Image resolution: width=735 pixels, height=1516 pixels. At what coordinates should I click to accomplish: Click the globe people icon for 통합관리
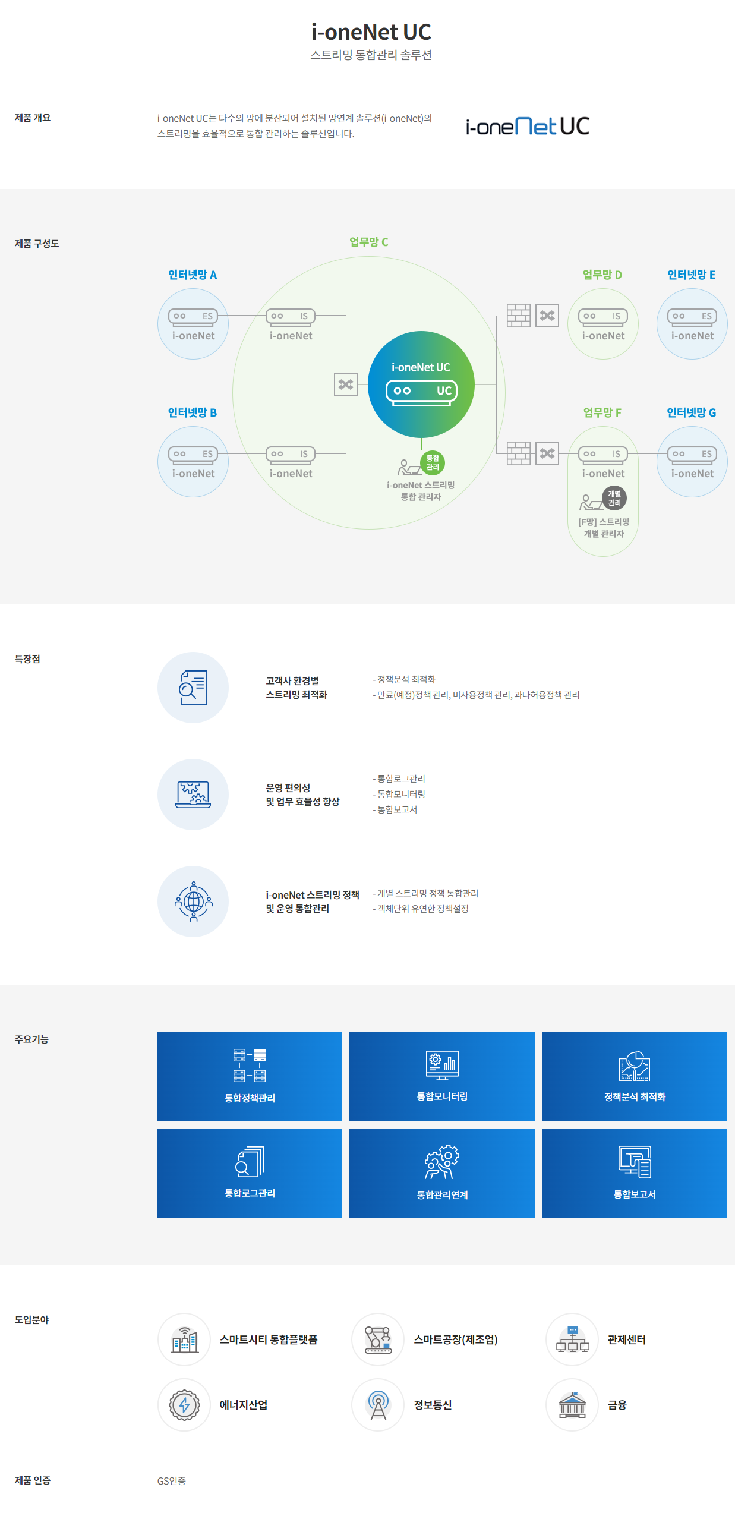coord(193,901)
